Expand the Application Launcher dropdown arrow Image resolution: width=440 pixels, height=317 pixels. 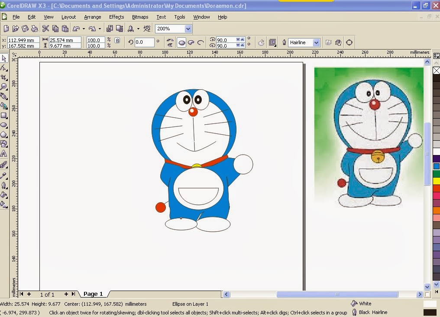click(138, 29)
